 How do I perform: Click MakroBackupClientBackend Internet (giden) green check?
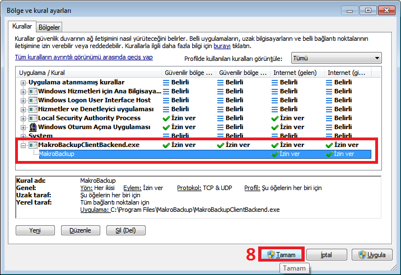tap(329, 145)
